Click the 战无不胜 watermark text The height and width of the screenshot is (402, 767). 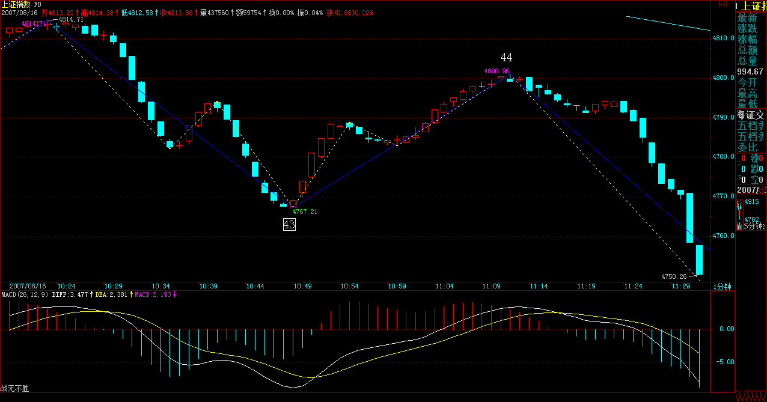[15, 389]
